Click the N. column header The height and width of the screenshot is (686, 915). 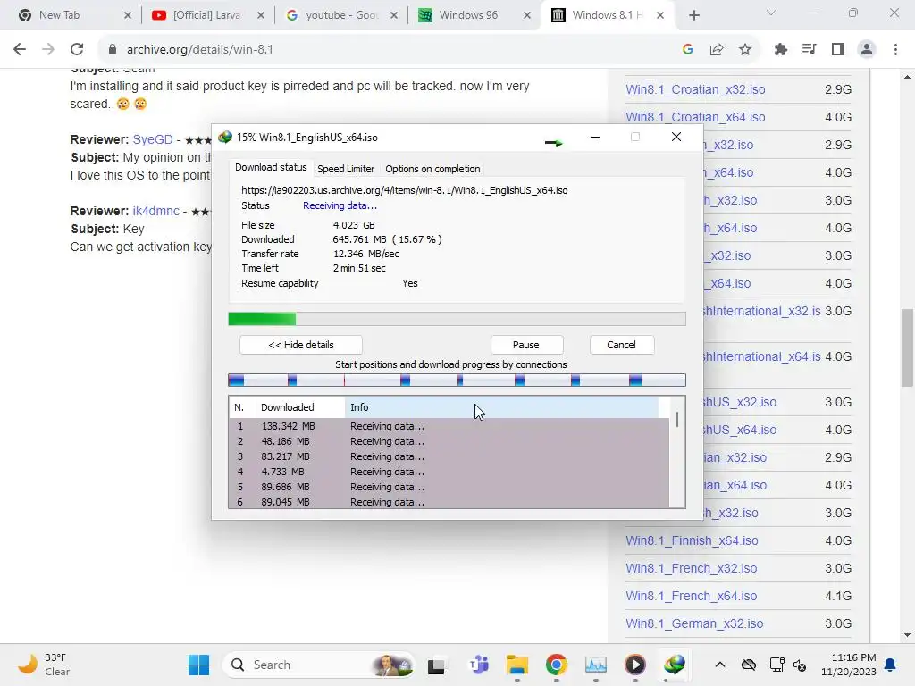click(242, 407)
